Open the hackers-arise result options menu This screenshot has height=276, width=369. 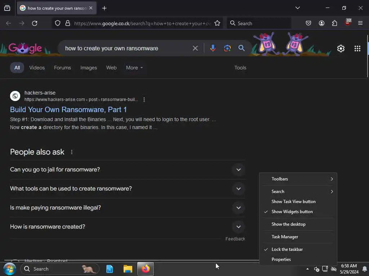[x=144, y=100]
